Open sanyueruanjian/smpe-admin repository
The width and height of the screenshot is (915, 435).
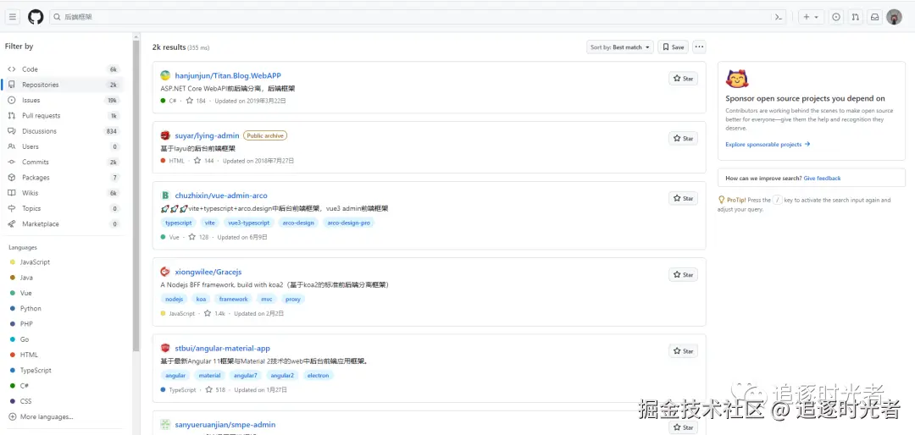coord(225,425)
